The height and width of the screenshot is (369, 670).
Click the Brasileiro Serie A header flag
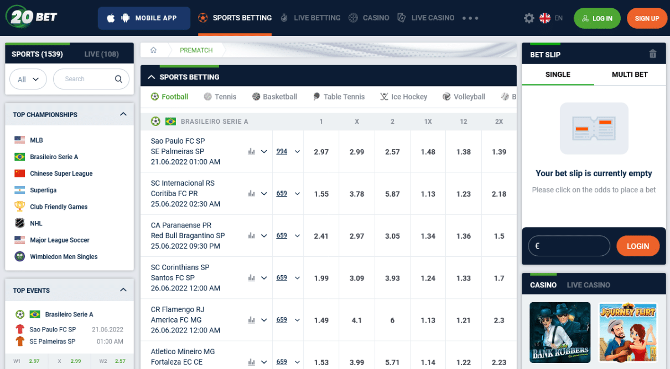[171, 122]
